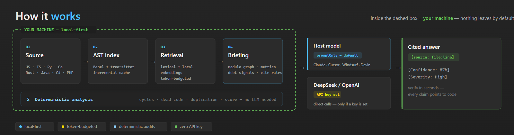This screenshot has height=135, width=514.
Task: Click 'Babel + tree-sitter' text
Action: (x=114, y=67)
